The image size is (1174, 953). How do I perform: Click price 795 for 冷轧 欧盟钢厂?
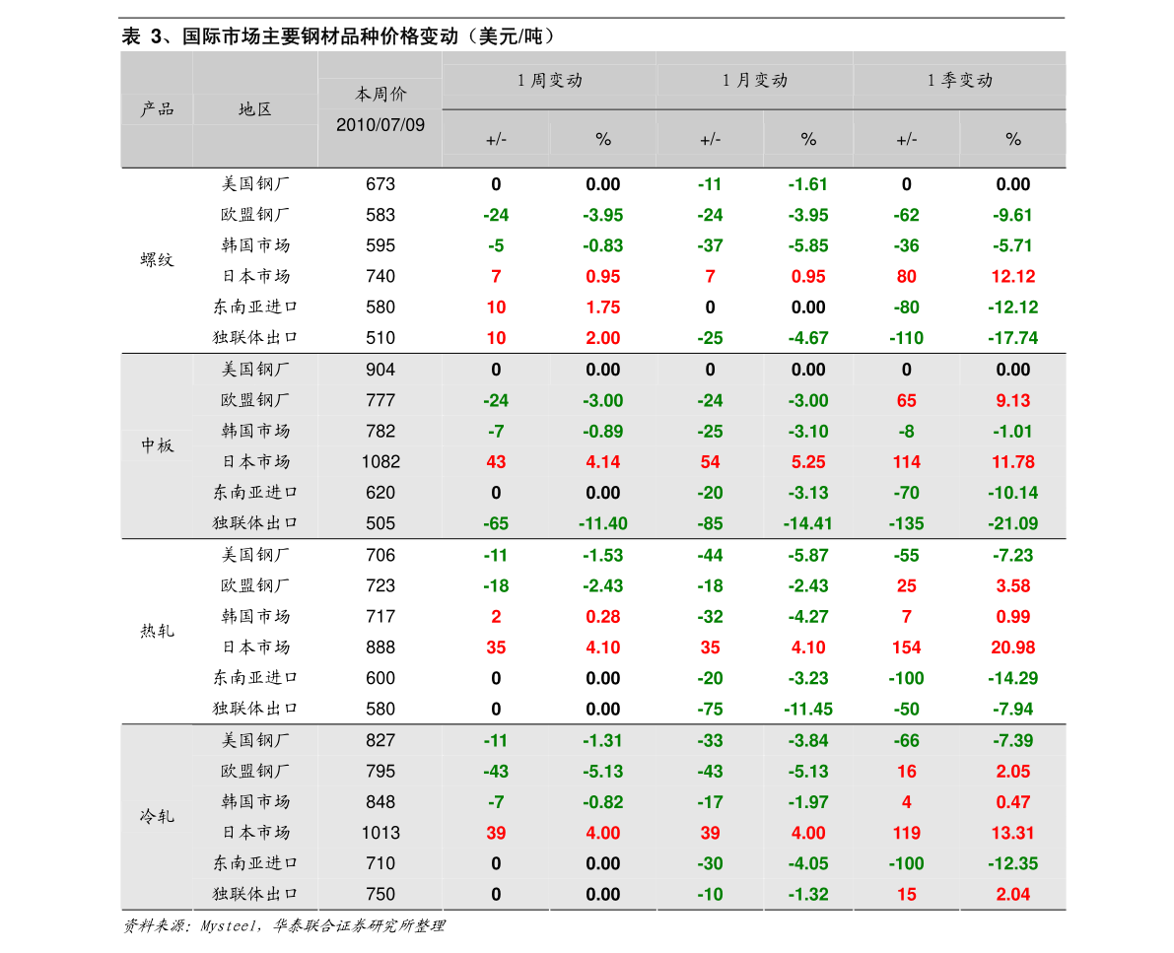(380, 771)
